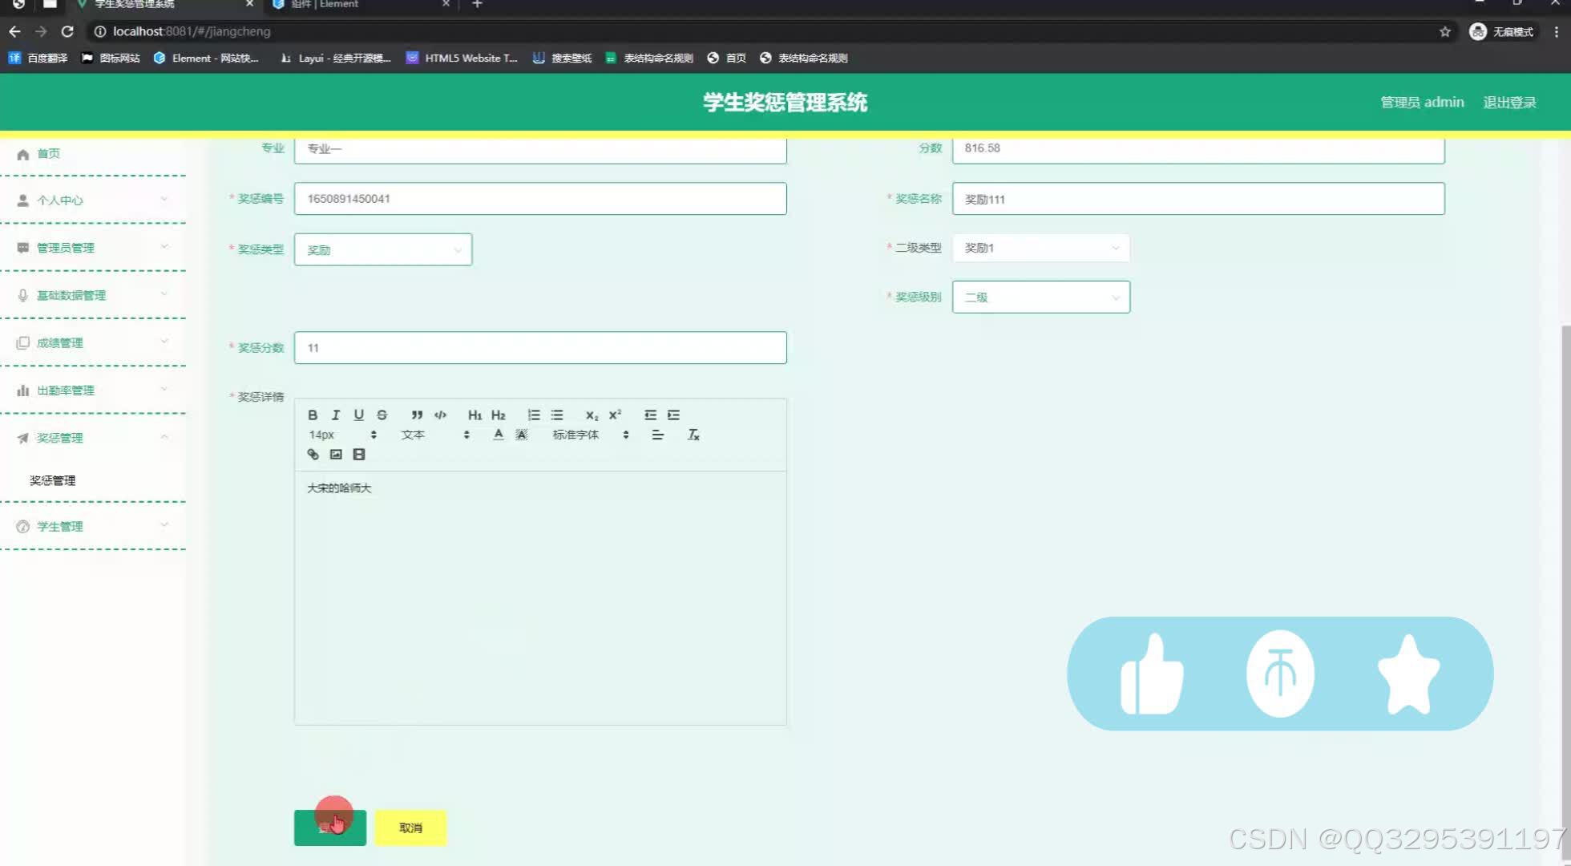The height and width of the screenshot is (866, 1571).
Task: Toggle bold formatting in the editor
Action: click(313, 415)
